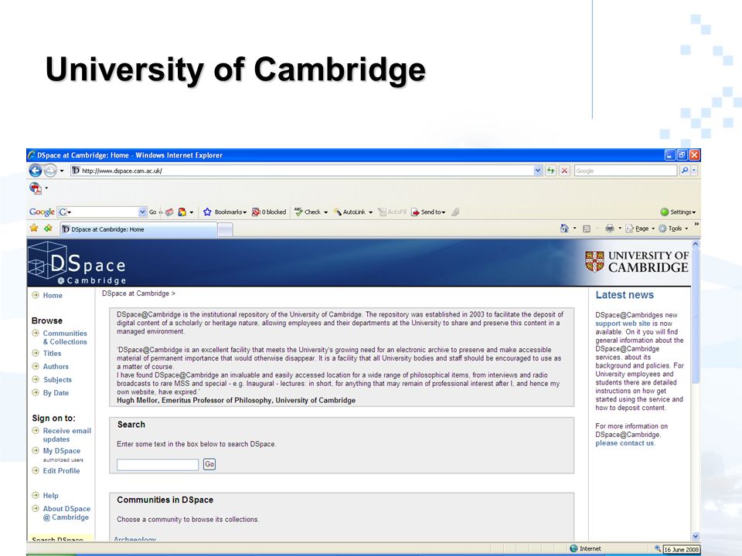Click the browser Back arrow button
This screenshot has width=742, height=556.
pos(36,170)
